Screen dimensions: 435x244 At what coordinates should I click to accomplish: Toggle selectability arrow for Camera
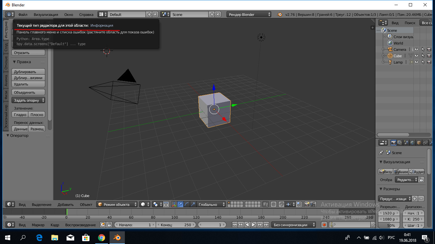(x=423, y=49)
